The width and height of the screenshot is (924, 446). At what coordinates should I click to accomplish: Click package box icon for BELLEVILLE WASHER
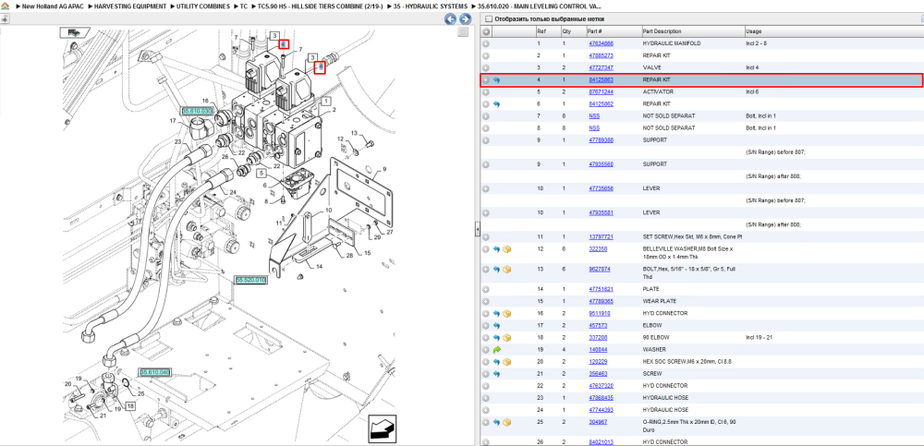point(506,249)
